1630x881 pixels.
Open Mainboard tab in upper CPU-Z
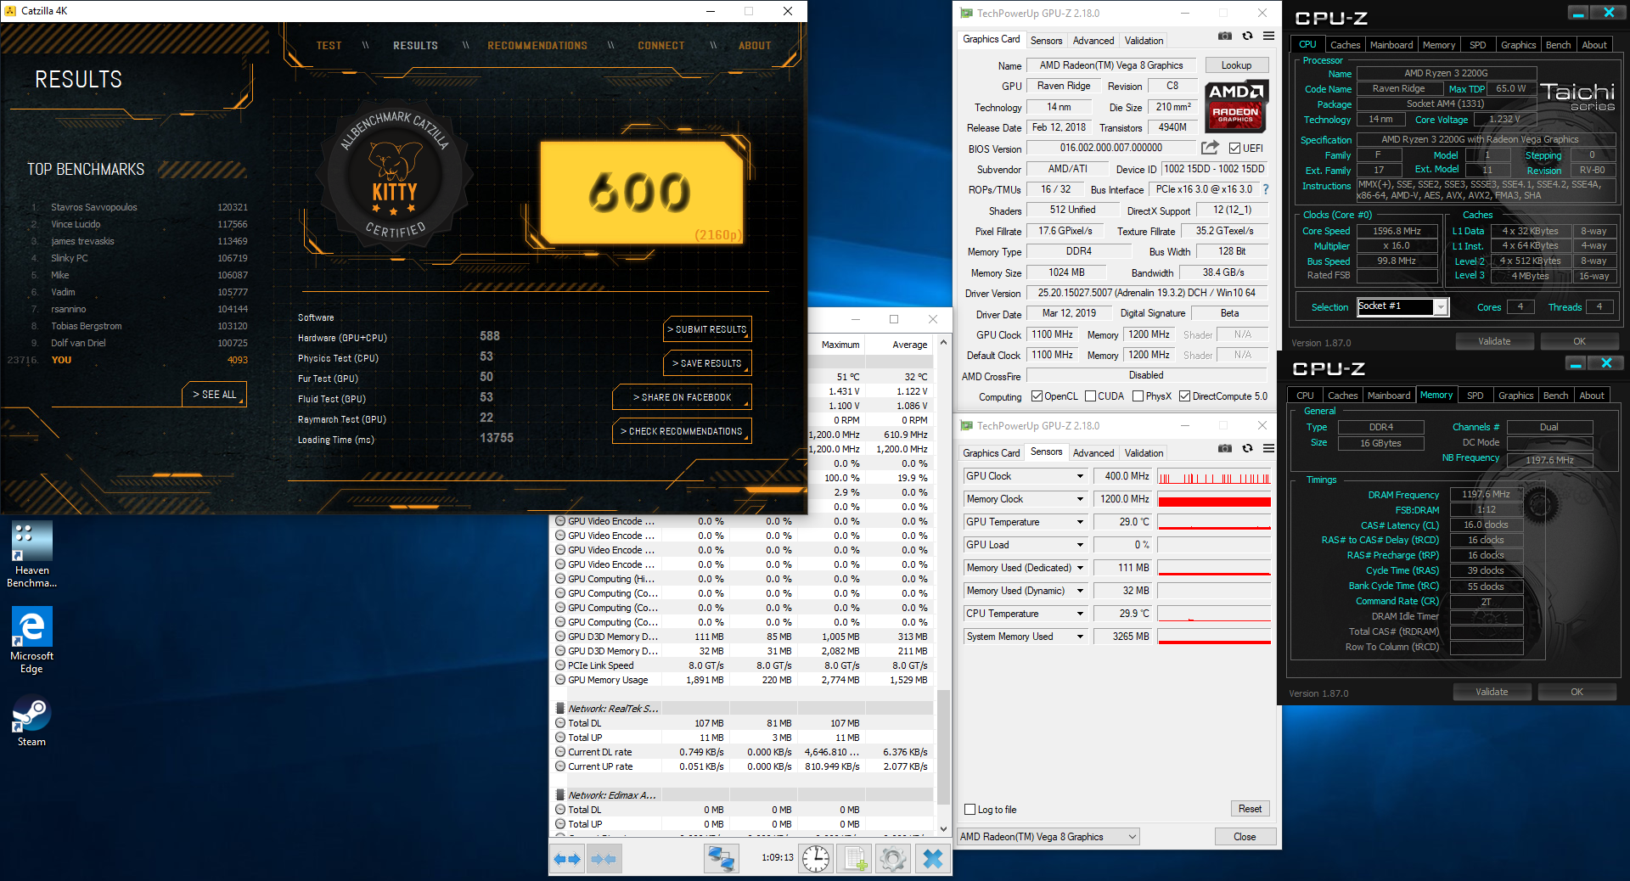tap(1391, 45)
